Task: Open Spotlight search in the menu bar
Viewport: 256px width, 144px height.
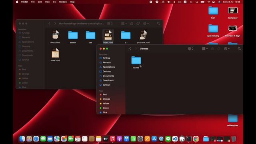Action: pos(196,2)
